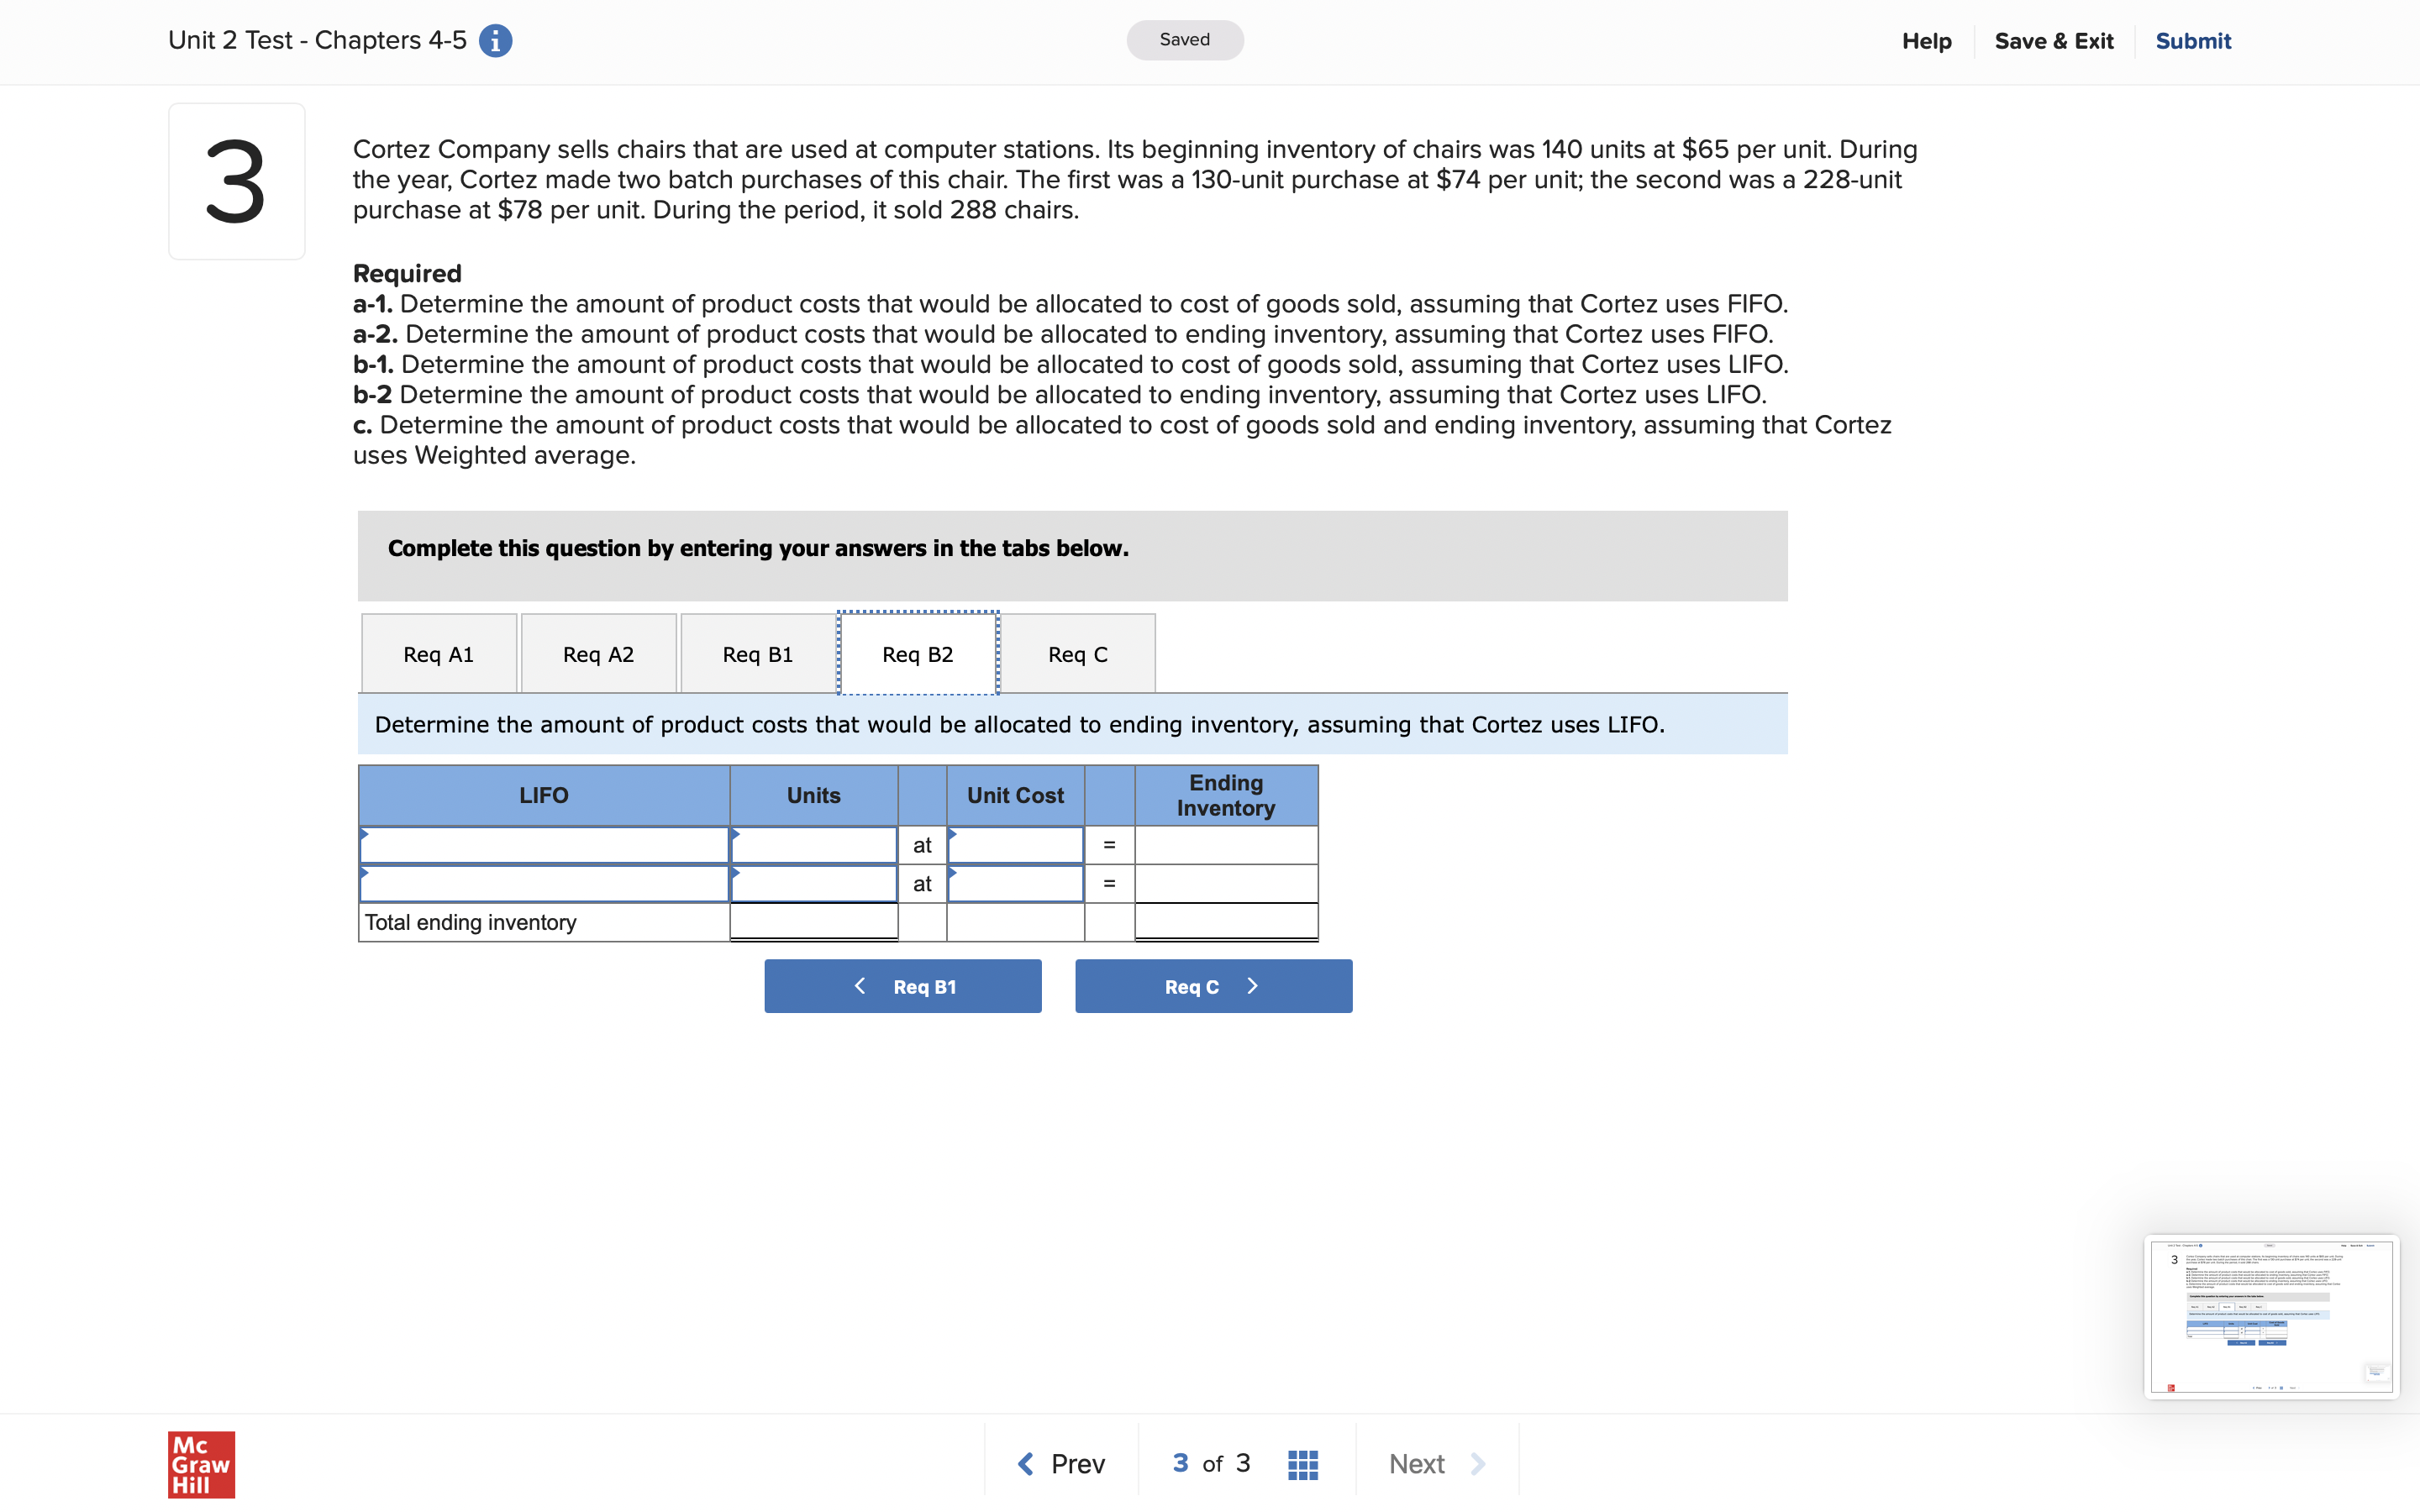Click the McGraw Hill logo
Screen dimensions: 2420x1512
coord(201,1464)
